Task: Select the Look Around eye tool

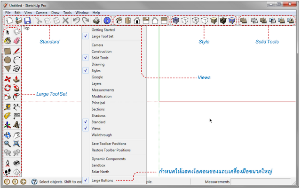Action: tap(17, 163)
